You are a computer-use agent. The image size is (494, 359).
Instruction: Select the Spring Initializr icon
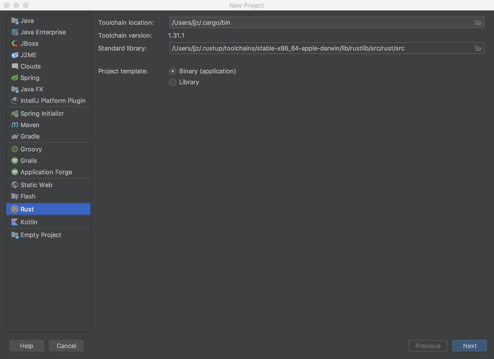click(x=15, y=113)
